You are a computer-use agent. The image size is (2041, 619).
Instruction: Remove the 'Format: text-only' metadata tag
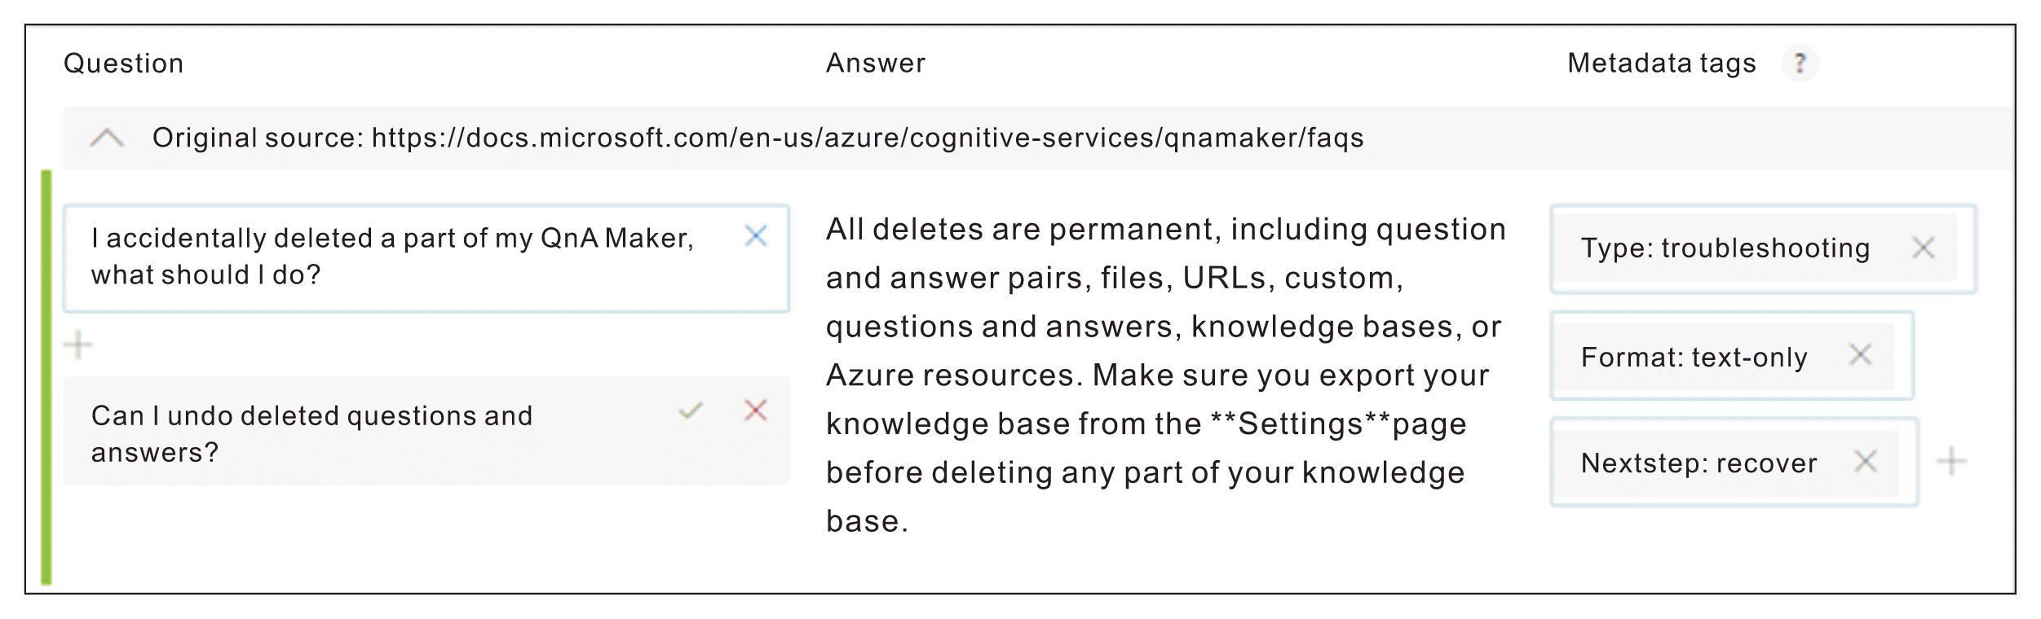pos(1860,354)
